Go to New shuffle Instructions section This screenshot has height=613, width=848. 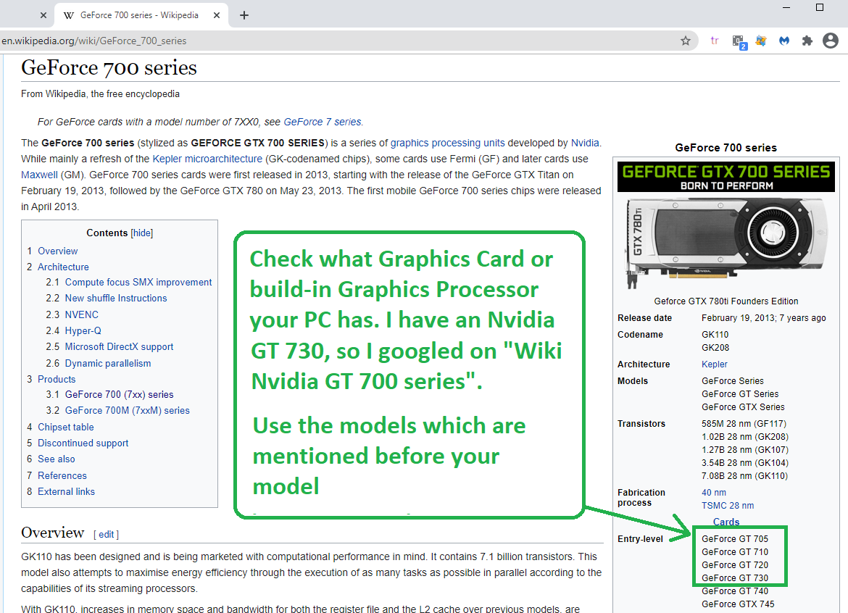116,298
